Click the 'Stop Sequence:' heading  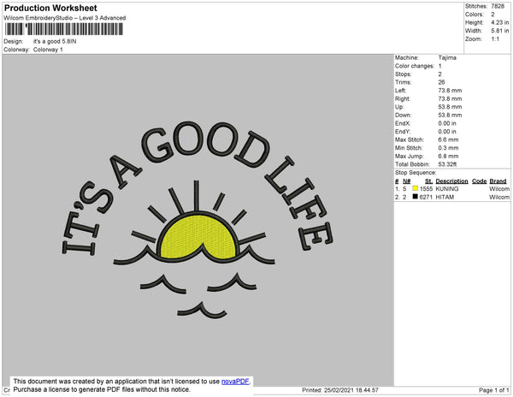pyautogui.click(x=416, y=173)
